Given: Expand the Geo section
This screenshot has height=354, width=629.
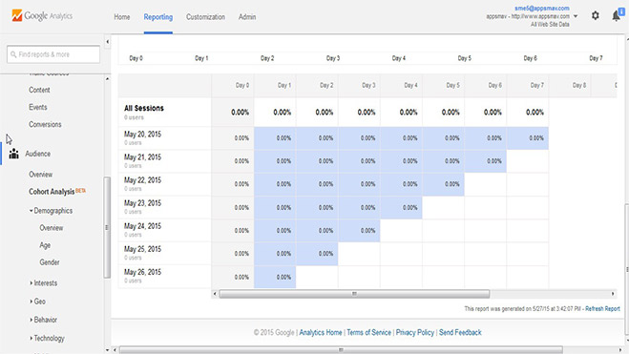Looking at the screenshot, I should click(38, 302).
